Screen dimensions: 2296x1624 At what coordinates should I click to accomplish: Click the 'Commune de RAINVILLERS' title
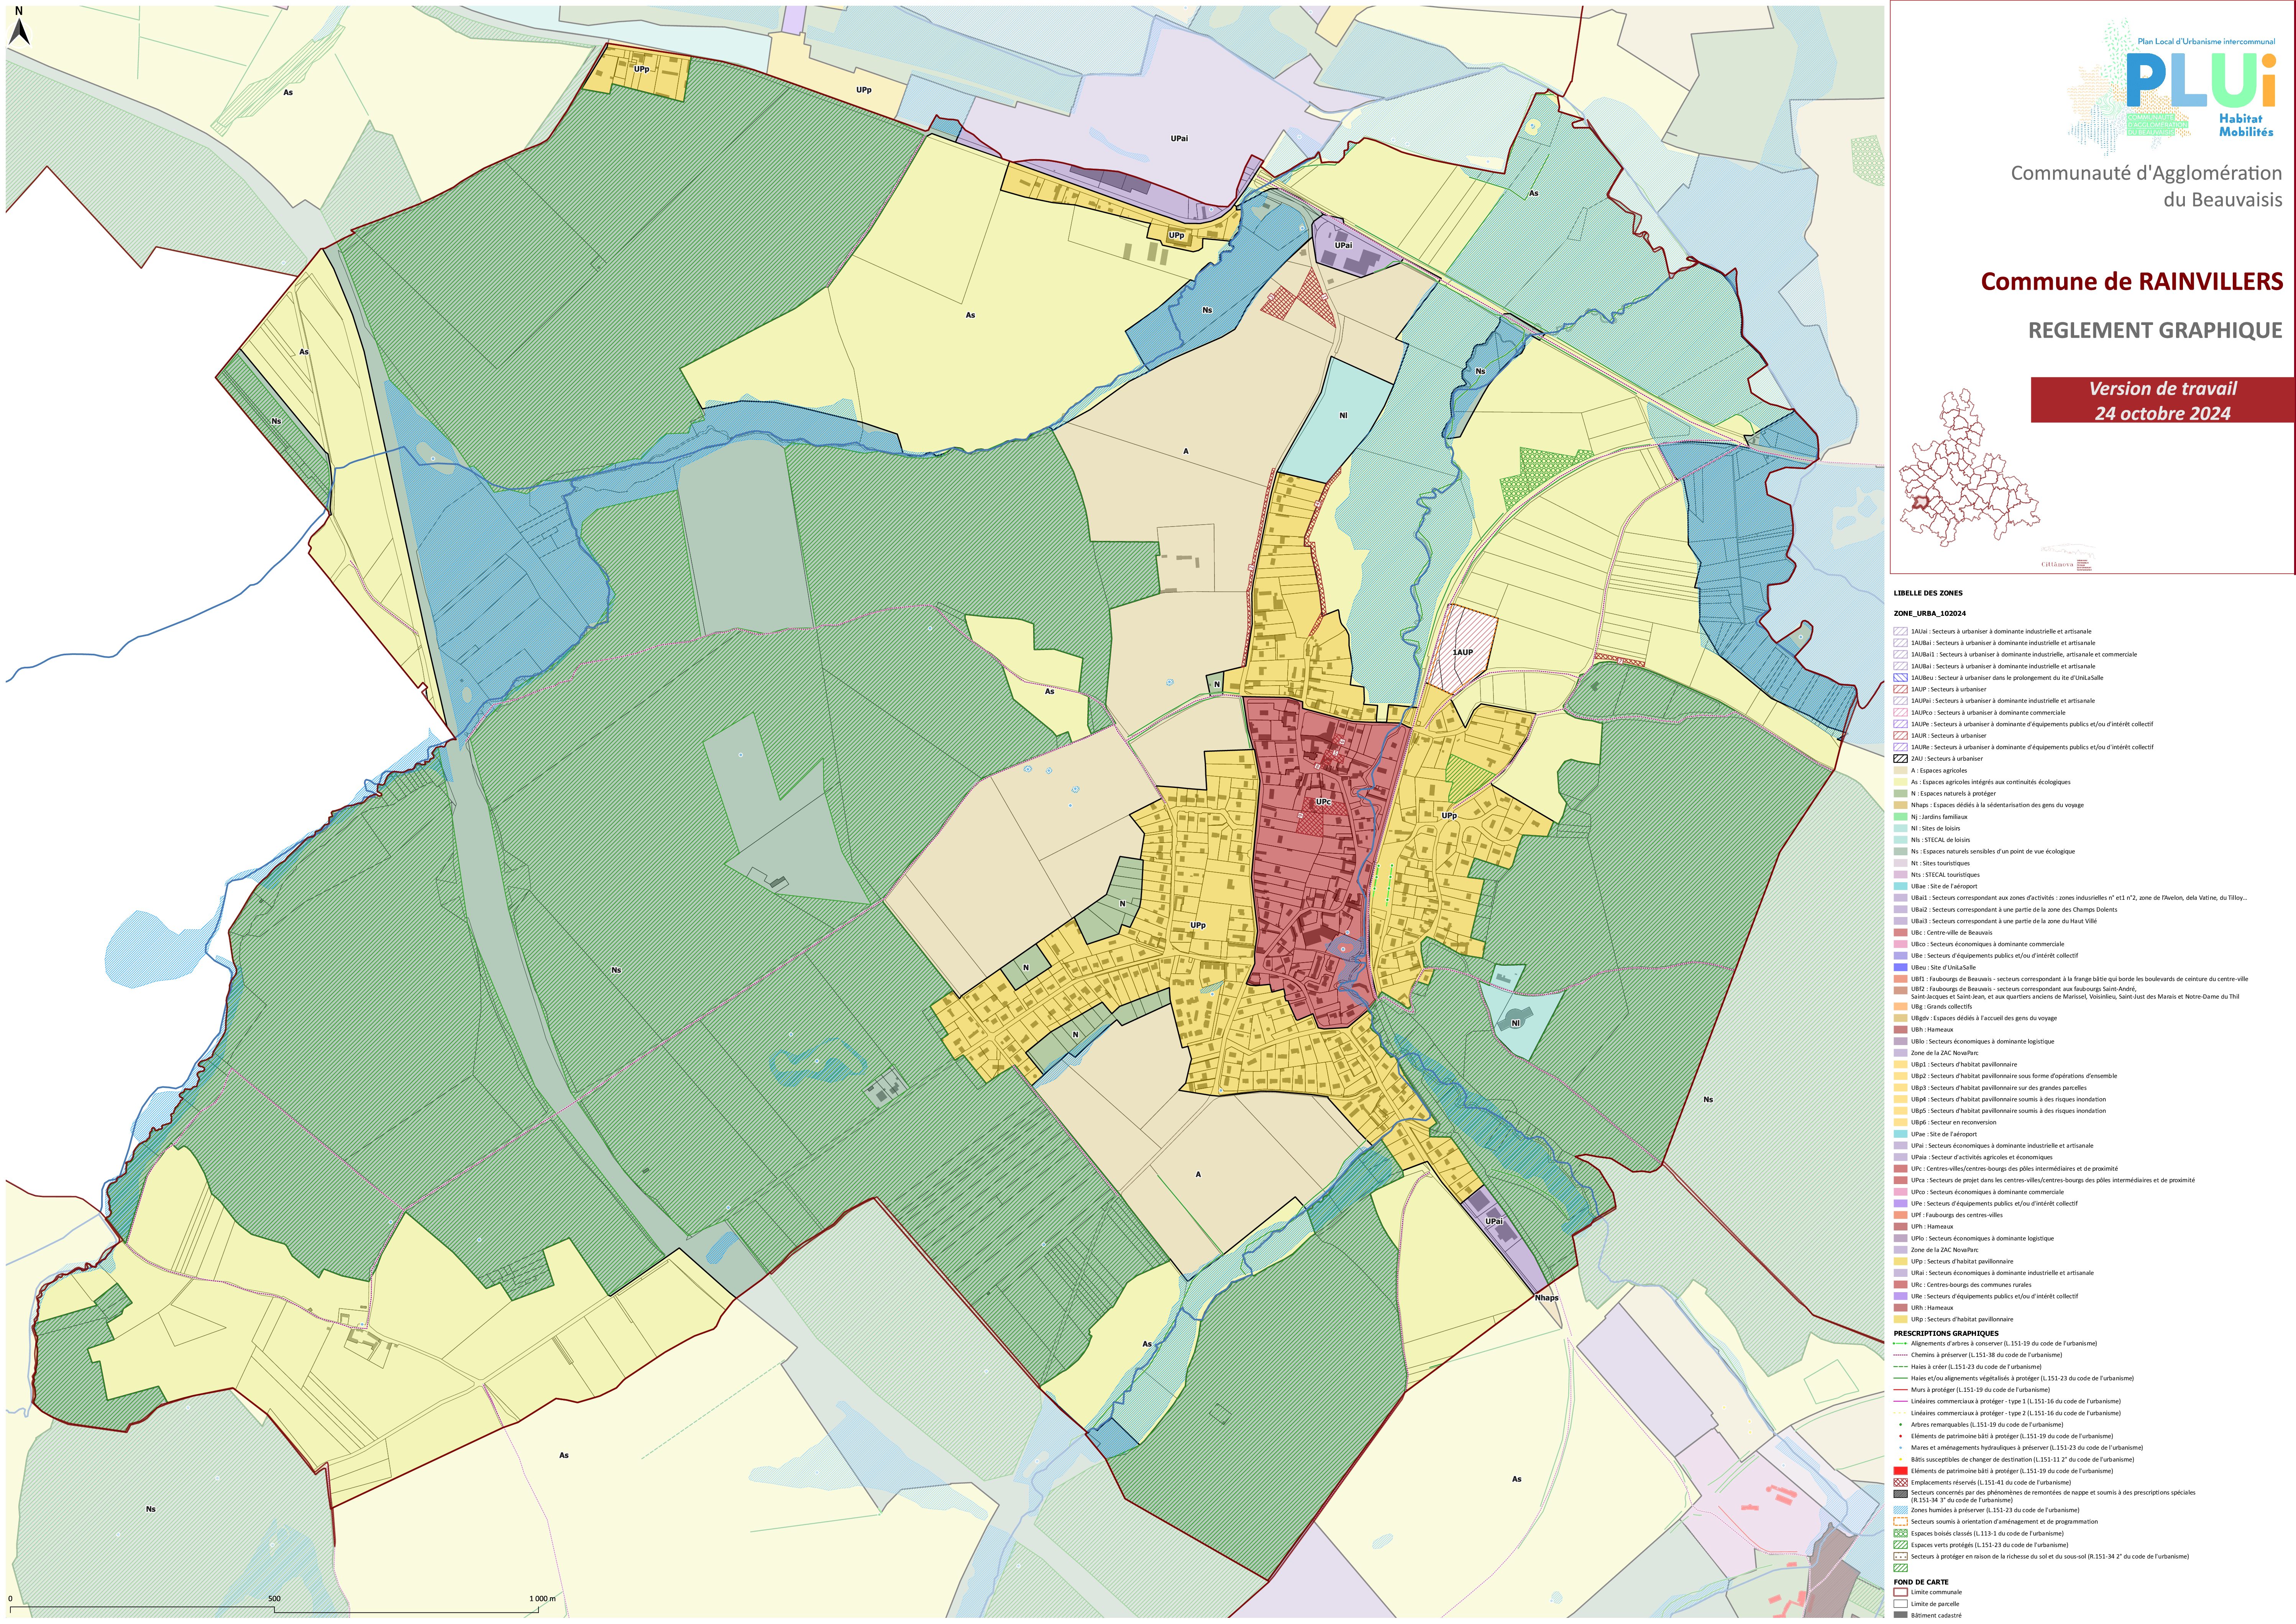click(x=2132, y=282)
